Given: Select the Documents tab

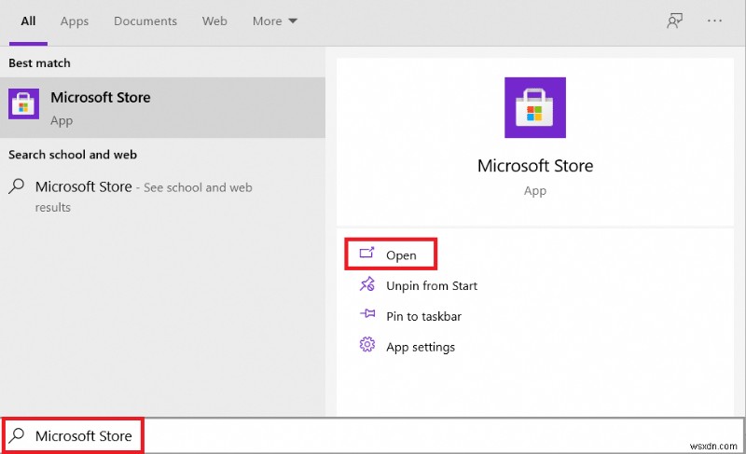Looking at the screenshot, I should tap(145, 21).
